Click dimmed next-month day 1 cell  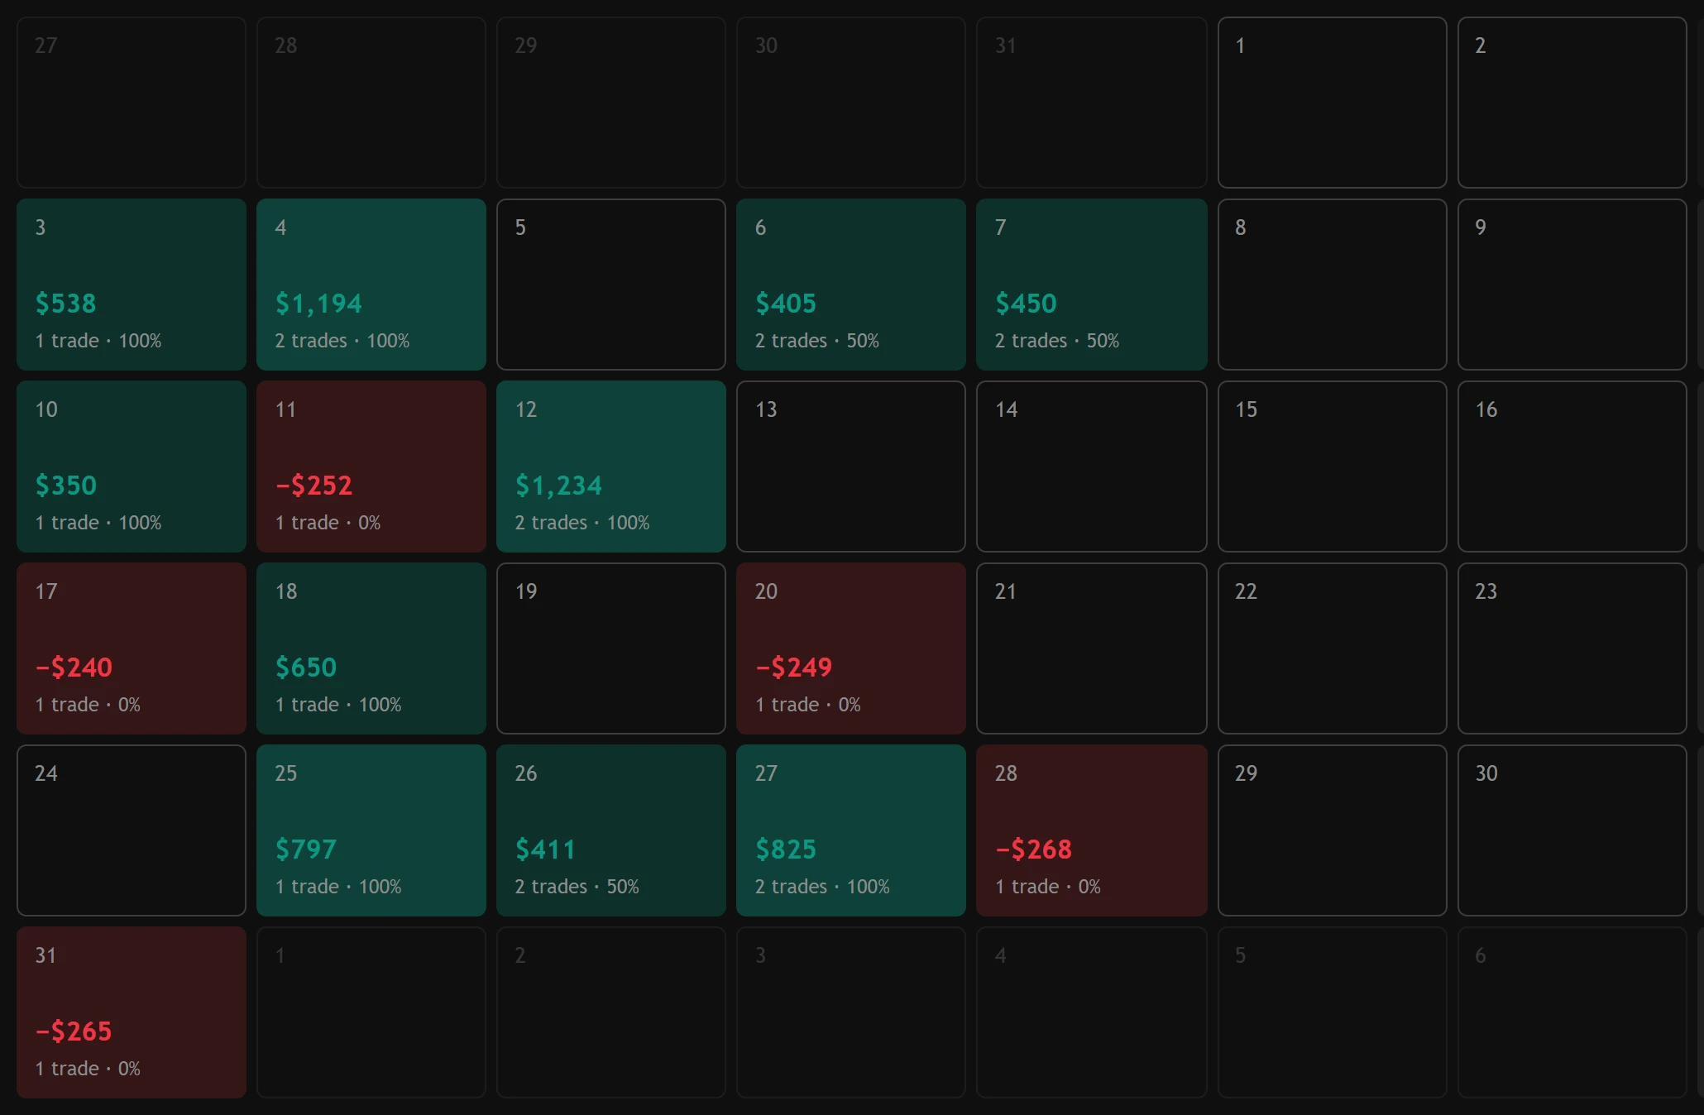point(371,1012)
